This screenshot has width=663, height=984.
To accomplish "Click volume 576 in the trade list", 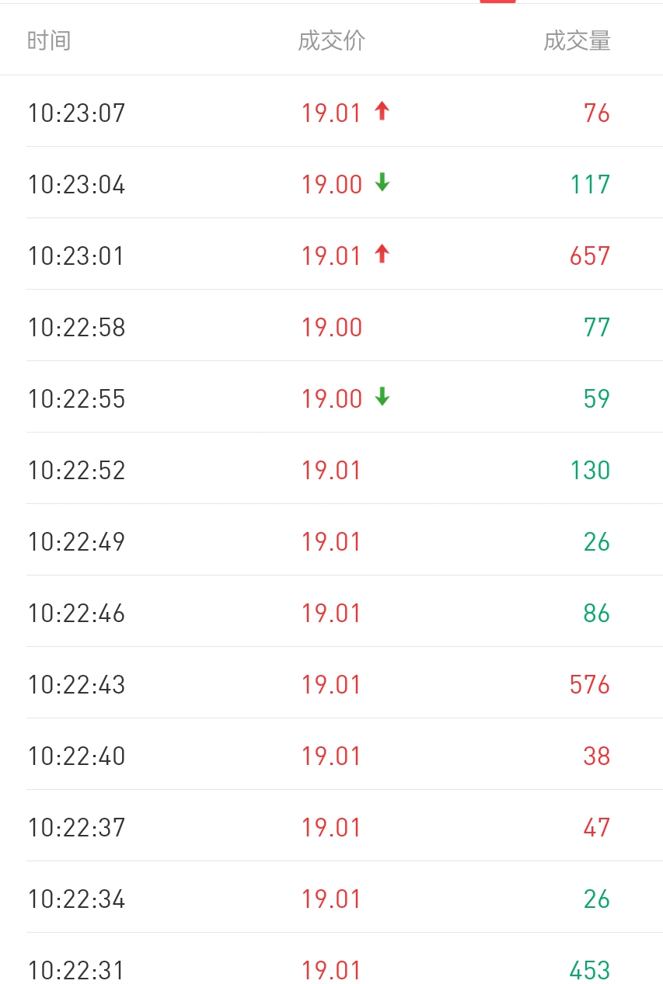I will coord(589,685).
